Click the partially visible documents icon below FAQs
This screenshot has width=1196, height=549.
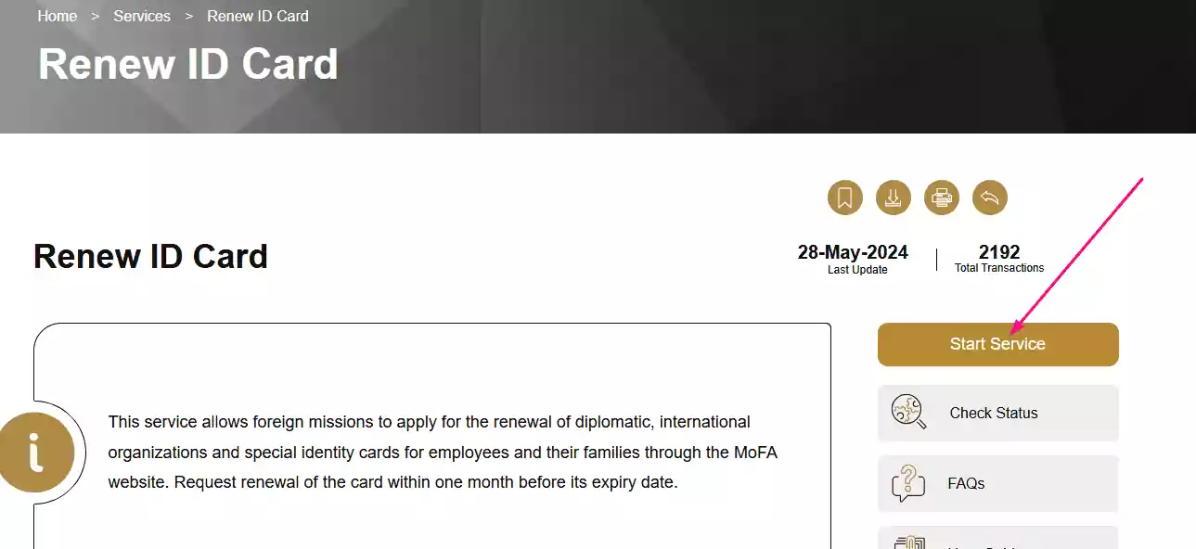908,542
